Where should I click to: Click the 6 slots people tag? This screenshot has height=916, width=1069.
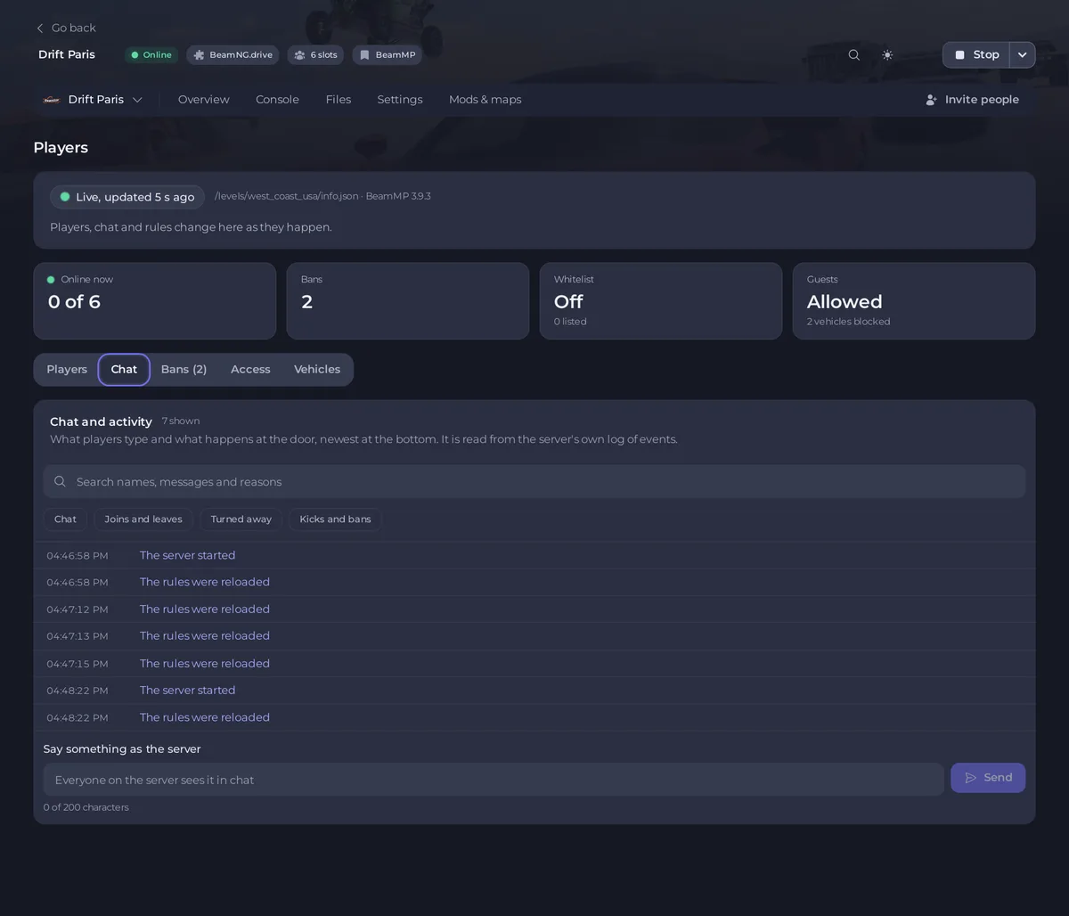[315, 55]
